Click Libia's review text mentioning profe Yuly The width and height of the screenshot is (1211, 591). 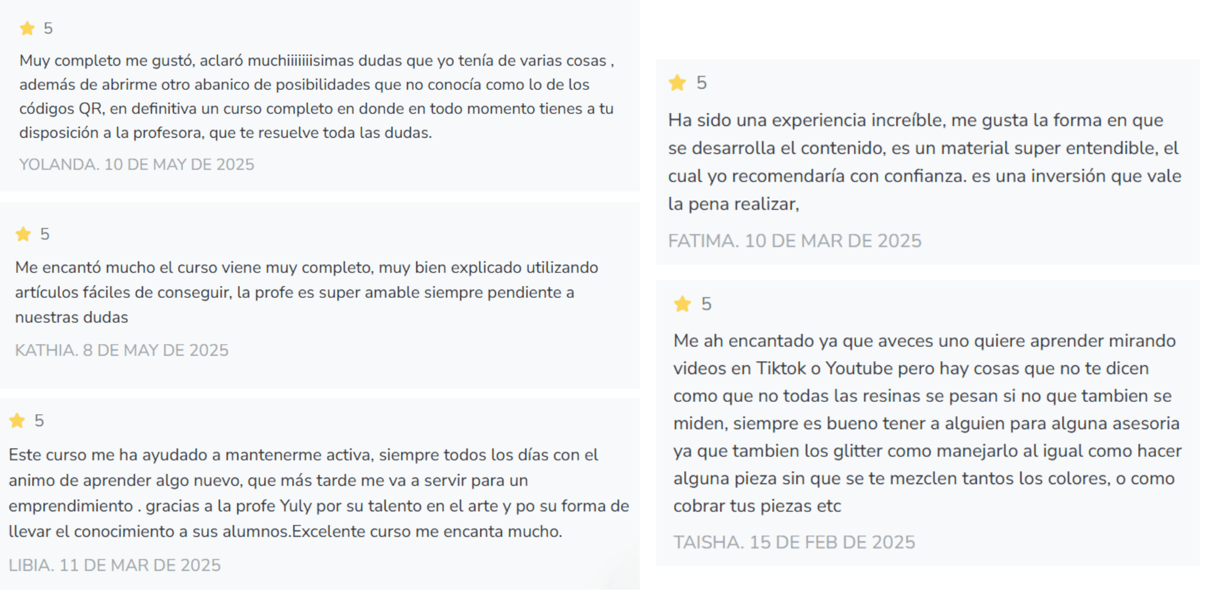coord(319,493)
